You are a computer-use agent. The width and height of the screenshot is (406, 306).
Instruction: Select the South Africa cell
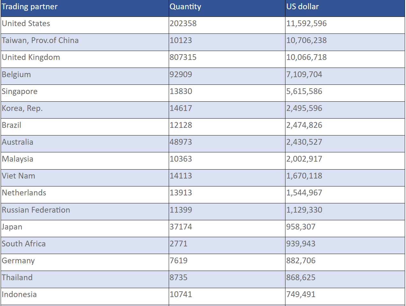pos(24,244)
